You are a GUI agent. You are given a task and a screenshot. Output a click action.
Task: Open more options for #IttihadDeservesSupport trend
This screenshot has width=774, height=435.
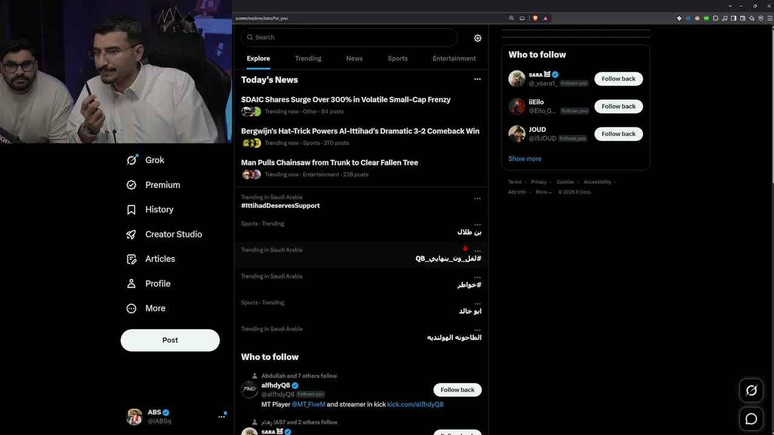coord(477,198)
